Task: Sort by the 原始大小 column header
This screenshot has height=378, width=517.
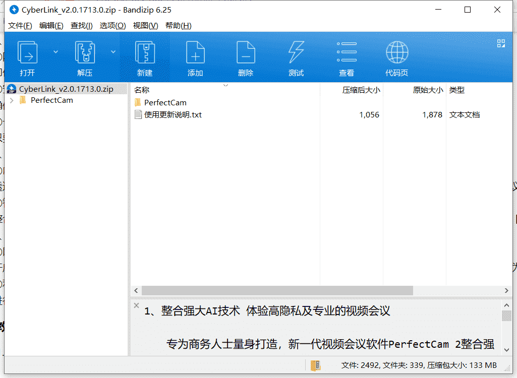Action: click(428, 90)
